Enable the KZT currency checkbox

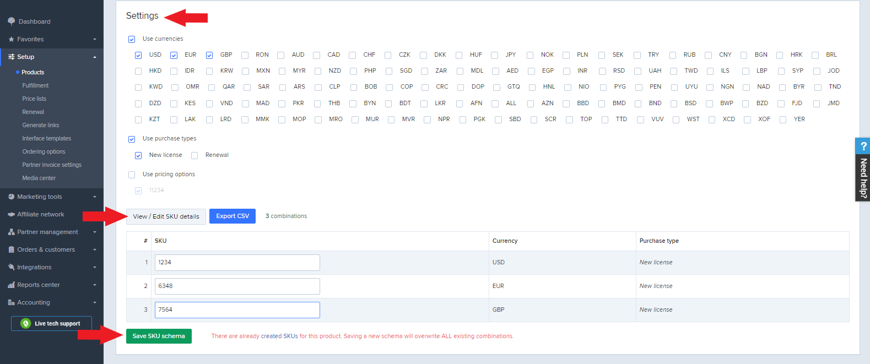[138, 119]
